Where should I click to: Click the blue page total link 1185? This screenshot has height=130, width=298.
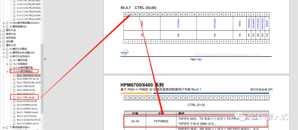(199, 59)
